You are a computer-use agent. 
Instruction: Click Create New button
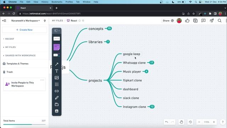(24, 30)
